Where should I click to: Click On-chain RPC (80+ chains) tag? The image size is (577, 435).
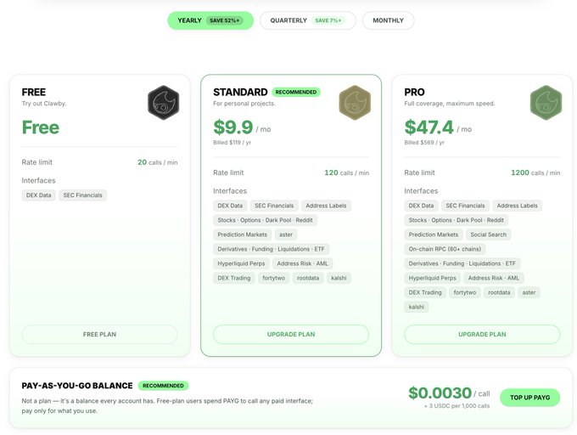(445, 249)
